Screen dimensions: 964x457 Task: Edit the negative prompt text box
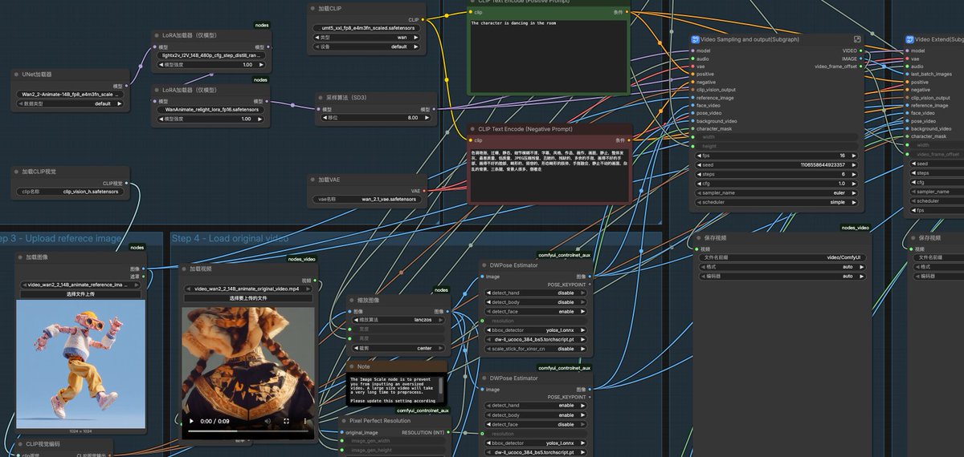[x=548, y=174]
